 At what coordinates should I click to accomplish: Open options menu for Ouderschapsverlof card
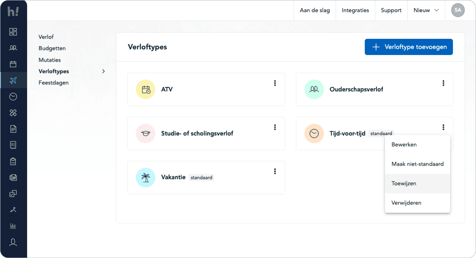tap(443, 83)
